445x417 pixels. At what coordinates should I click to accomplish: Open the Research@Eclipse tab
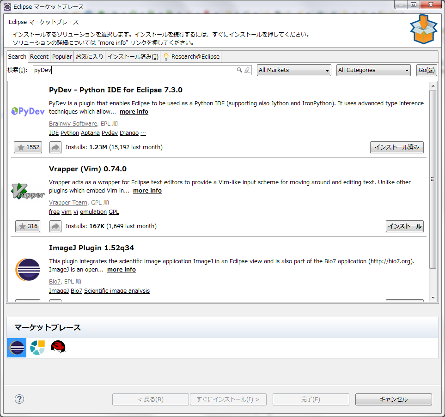pyautogui.click(x=191, y=56)
